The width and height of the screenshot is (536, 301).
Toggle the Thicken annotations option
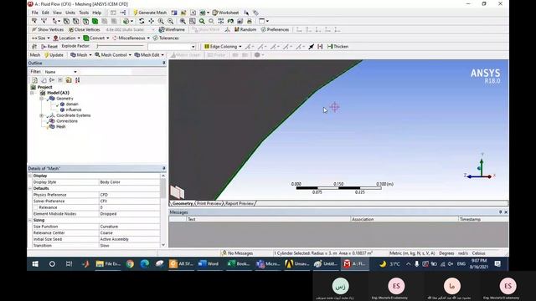click(338, 47)
